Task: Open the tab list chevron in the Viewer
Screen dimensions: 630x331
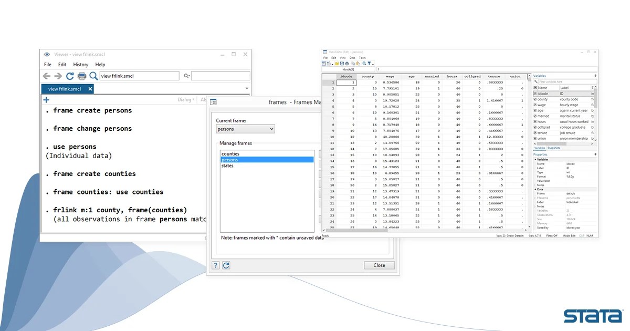Action: click(247, 88)
